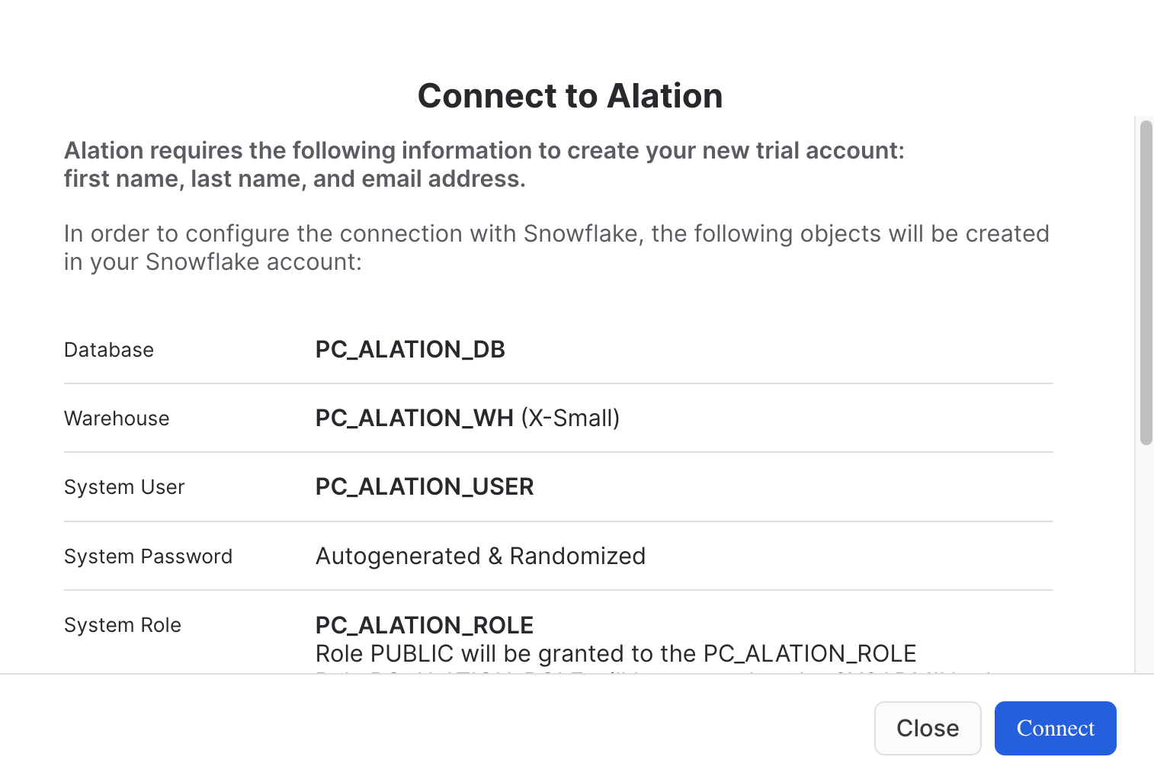Image resolution: width=1154 pixels, height=776 pixels.
Task: Click the dialog's vertical scrollbar thumb
Action: [x=1146, y=282]
